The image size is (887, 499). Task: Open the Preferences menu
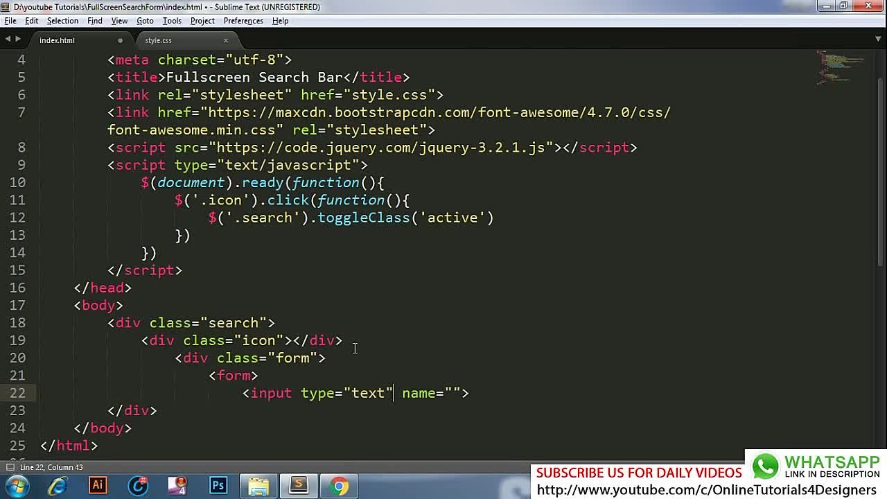[243, 21]
